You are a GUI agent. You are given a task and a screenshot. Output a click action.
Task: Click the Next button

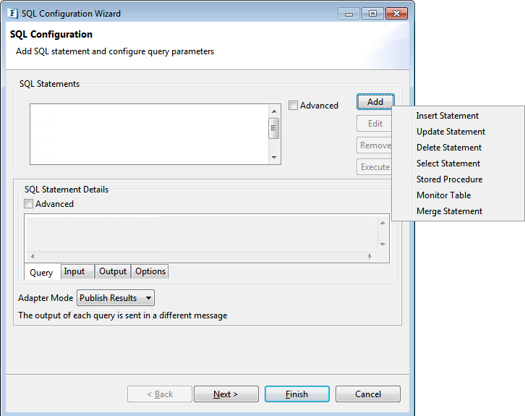pyautogui.click(x=225, y=394)
